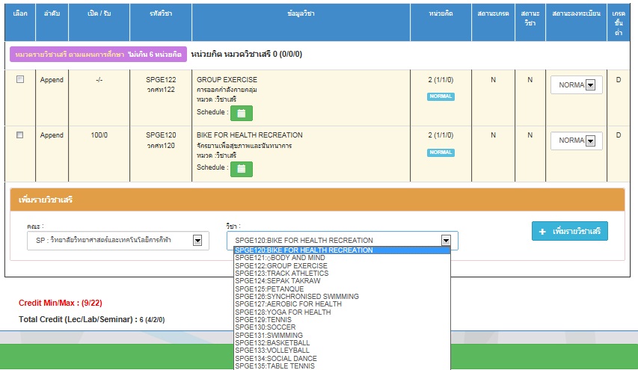Click NORMAL badge in SPGE120 credits cell
Viewport: 638px width, 370px height.
(441, 152)
